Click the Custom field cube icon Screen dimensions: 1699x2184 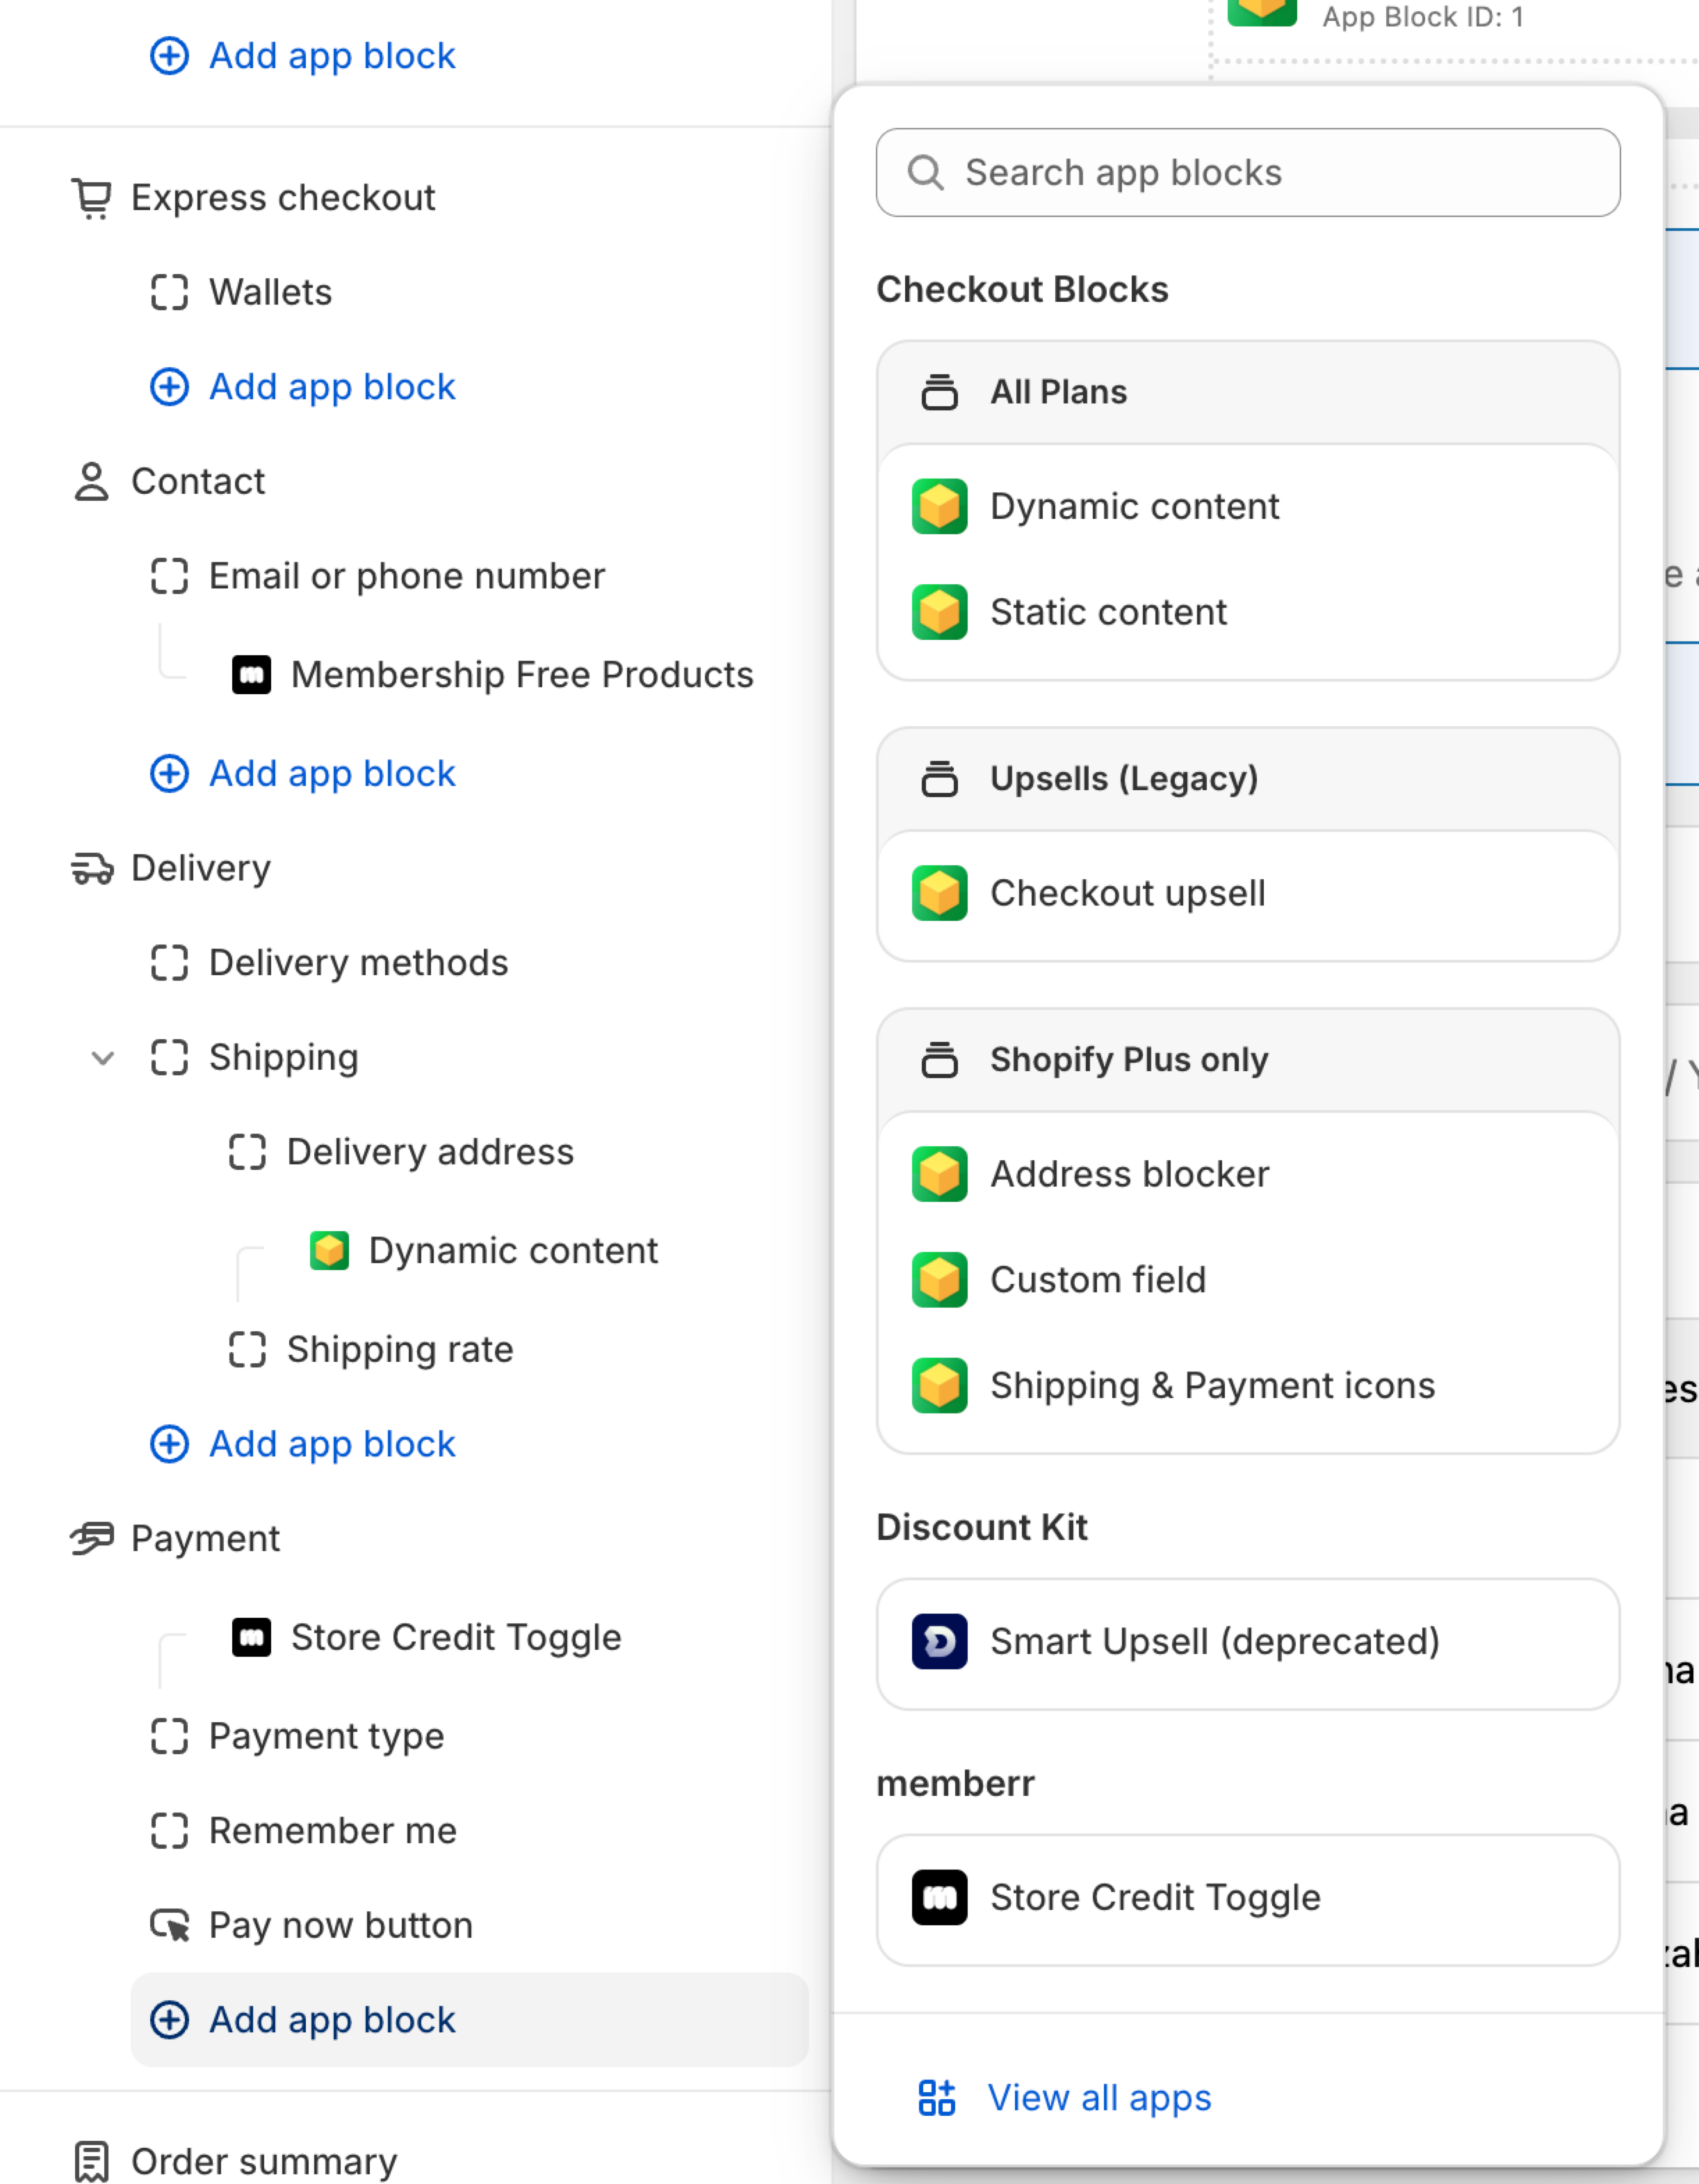point(939,1280)
